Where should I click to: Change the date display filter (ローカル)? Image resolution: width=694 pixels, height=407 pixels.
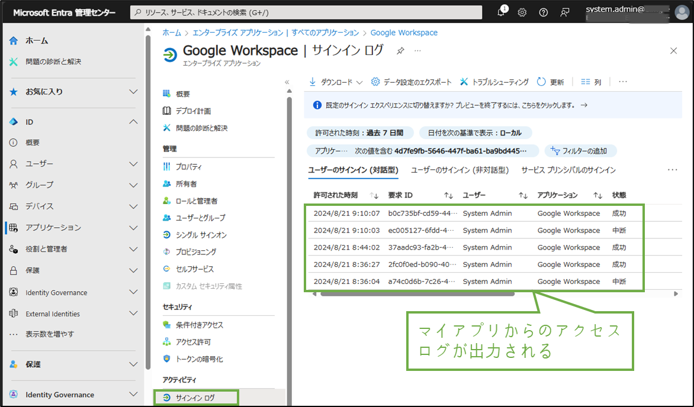[475, 133]
